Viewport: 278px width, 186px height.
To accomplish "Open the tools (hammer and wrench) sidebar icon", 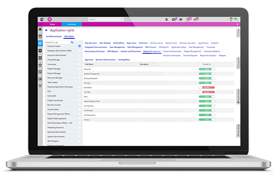I will [x=40, y=86].
